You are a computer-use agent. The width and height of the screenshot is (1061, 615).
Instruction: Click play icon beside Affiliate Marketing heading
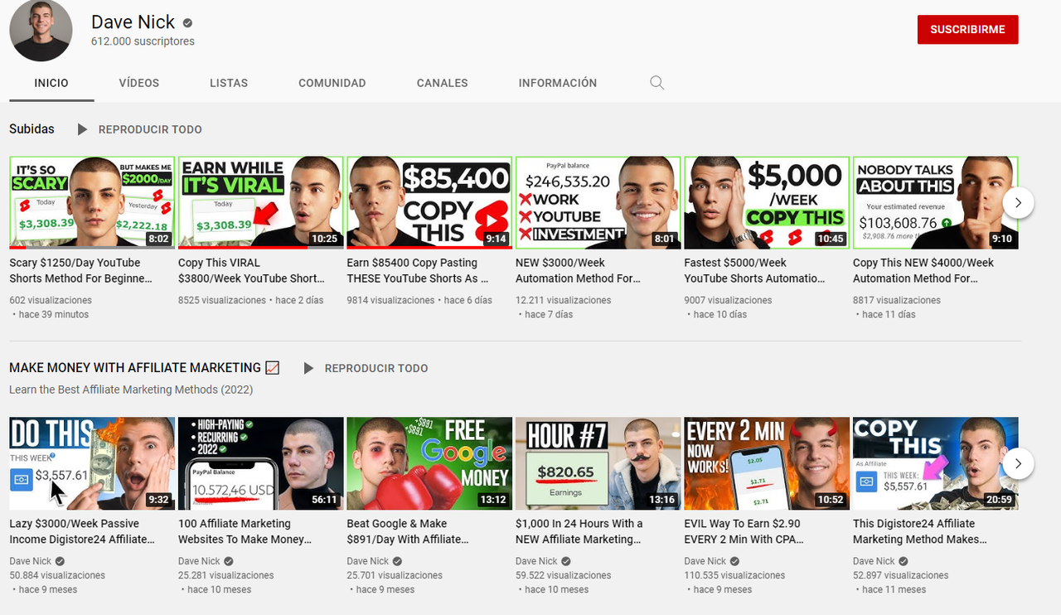(x=308, y=368)
